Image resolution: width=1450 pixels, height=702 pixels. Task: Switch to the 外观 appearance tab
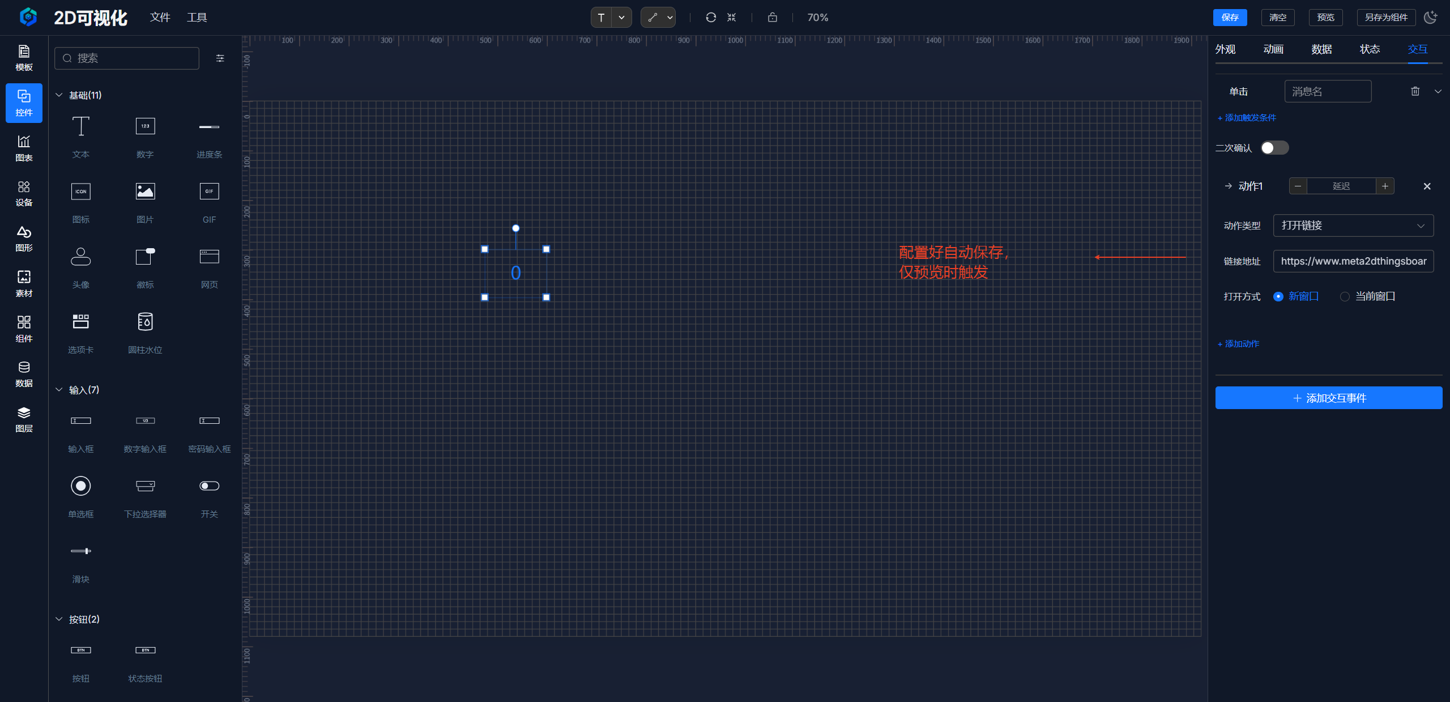click(1225, 49)
